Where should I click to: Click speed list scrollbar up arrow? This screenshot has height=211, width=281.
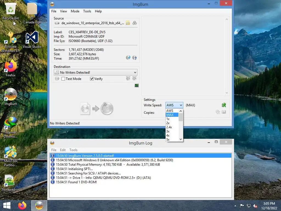coord(181,111)
